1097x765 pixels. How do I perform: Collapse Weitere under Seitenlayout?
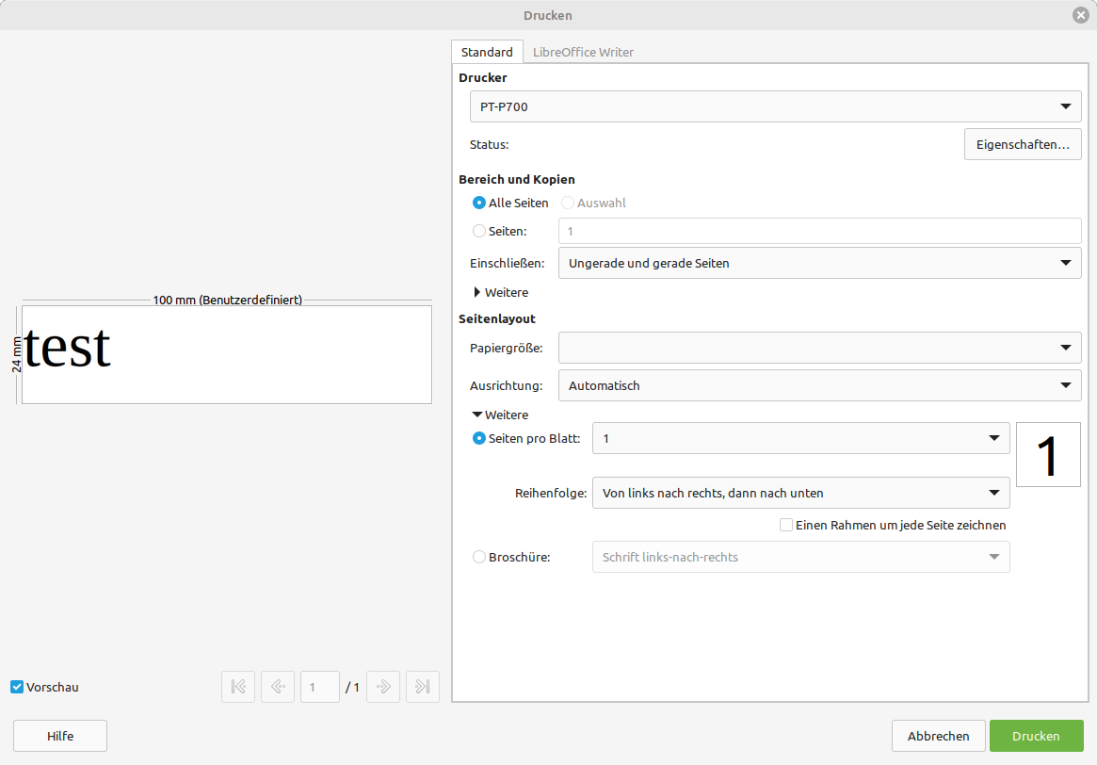(501, 415)
